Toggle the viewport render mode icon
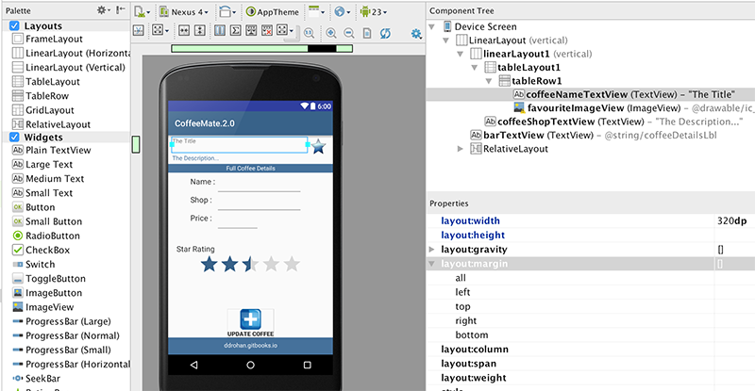The height and width of the screenshot is (391, 755). [x=139, y=31]
